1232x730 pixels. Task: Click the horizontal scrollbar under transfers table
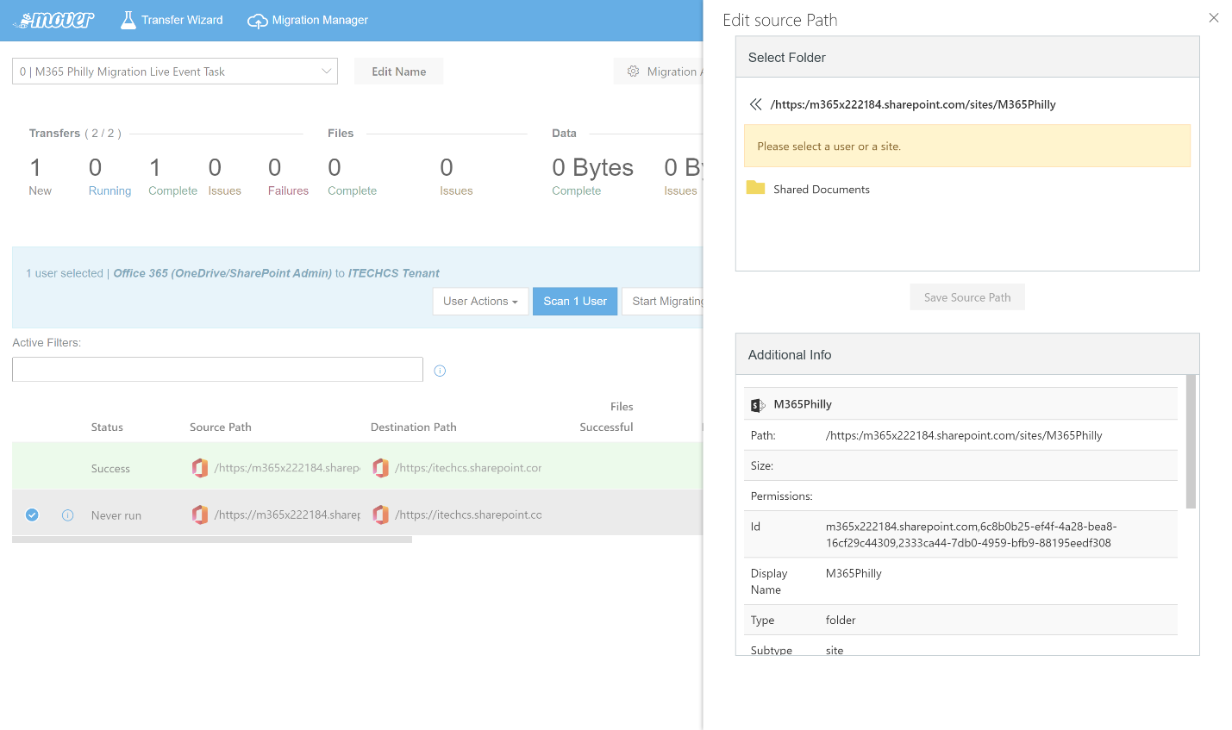pos(212,540)
